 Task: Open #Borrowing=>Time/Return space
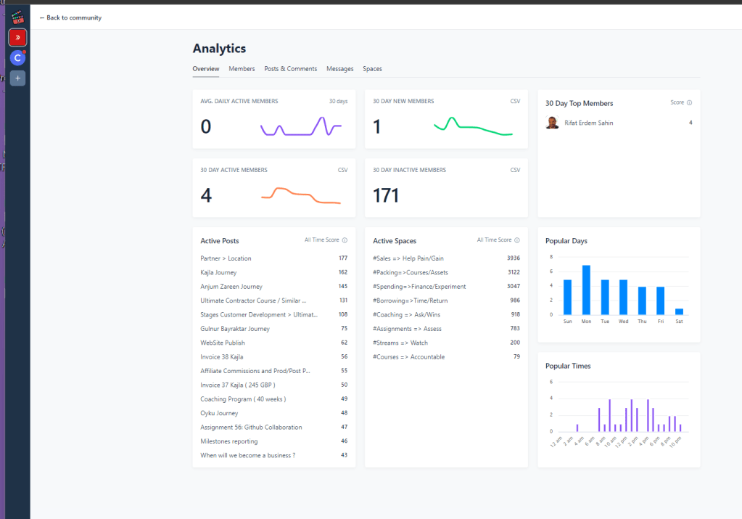click(x=411, y=301)
